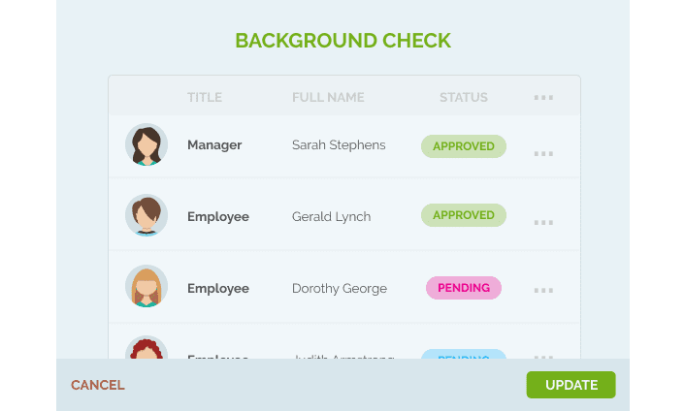This screenshot has width=685, height=411.
Task: Select the Manager title in first row
Action: [214, 145]
